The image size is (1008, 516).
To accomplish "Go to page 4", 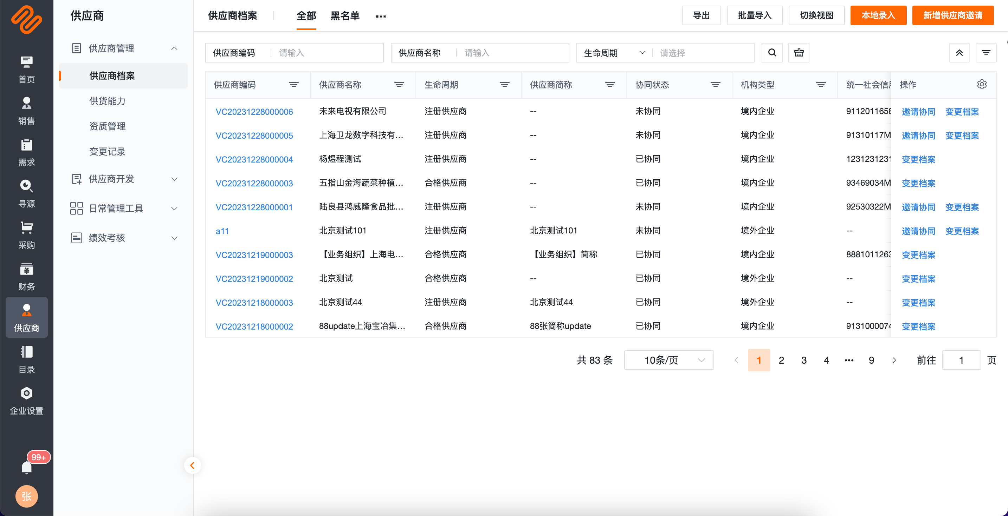I will pos(826,360).
